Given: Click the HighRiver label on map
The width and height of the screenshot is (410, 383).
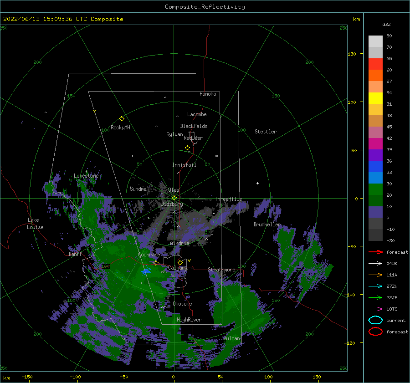Looking at the screenshot, I should 189,320.
